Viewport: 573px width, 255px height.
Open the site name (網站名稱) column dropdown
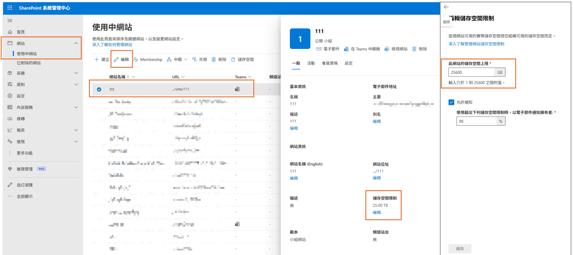click(133, 77)
